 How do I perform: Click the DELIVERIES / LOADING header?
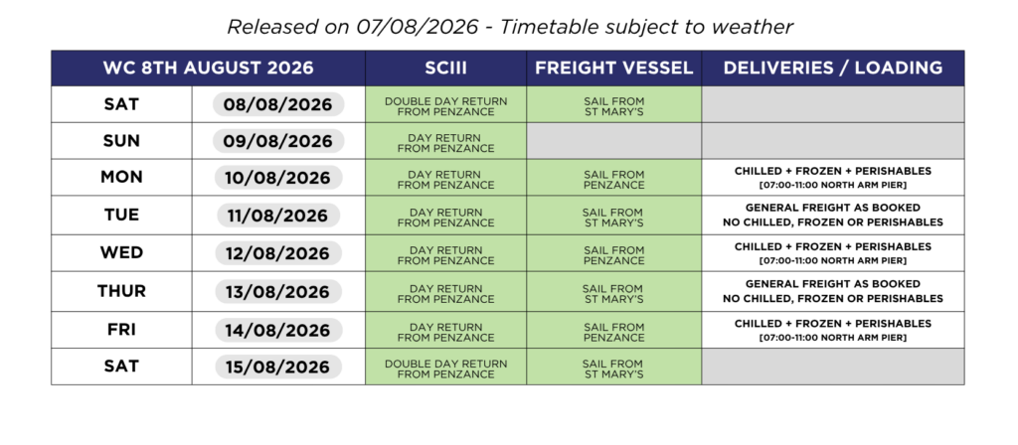point(833,69)
